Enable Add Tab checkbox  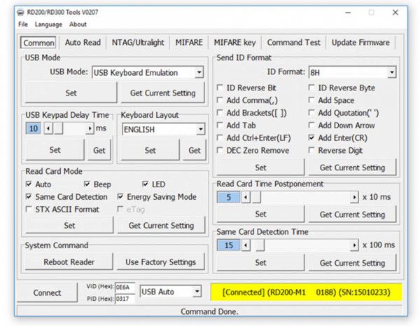click(220, 125)
